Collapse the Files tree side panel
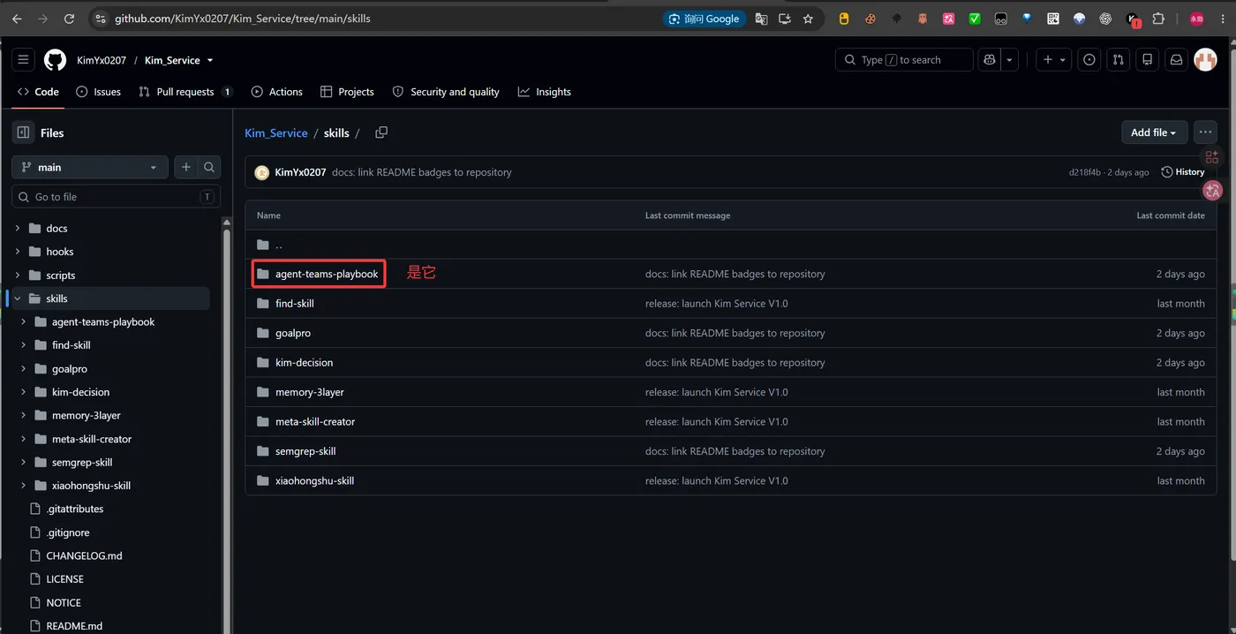This screenshot has width=1236, height=634. [x=24, y=132]
